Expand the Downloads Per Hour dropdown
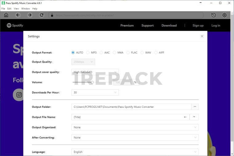This screenshot has height=156, width=234. click(95, 92)
